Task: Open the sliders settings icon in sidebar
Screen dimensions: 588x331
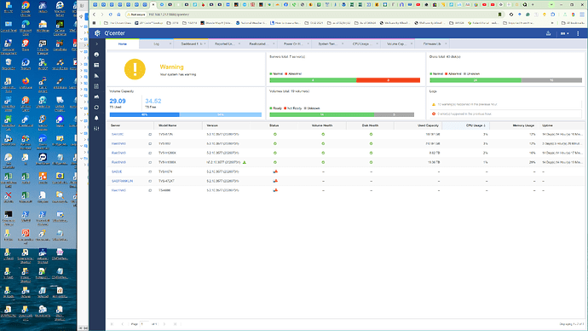Action: point(96,128)
